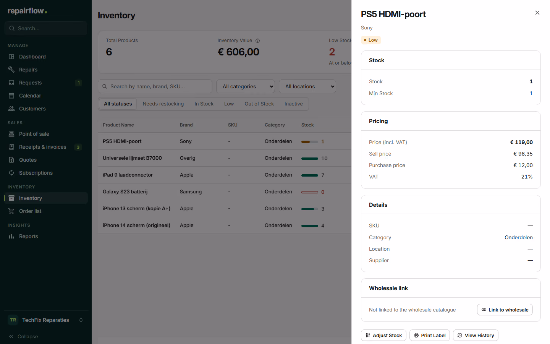Click the magnifier icon in sidebar search

12,28
